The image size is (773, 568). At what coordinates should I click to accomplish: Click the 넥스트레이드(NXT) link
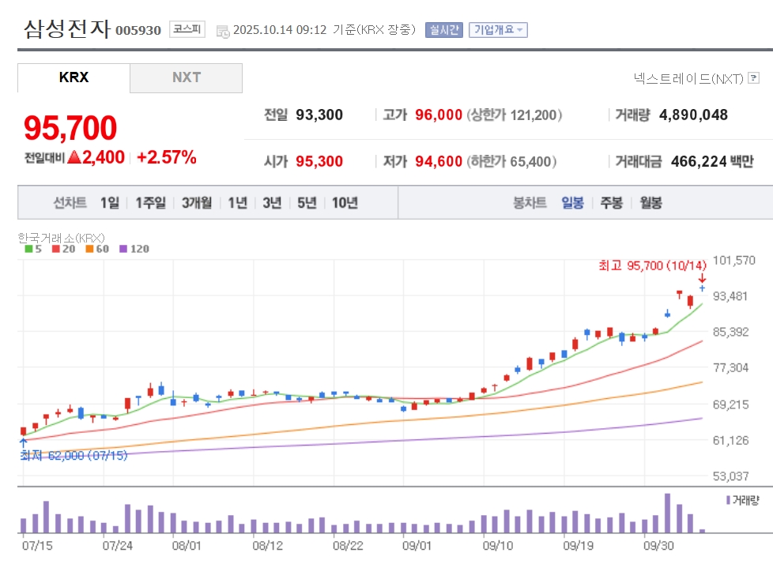(688, 78)
